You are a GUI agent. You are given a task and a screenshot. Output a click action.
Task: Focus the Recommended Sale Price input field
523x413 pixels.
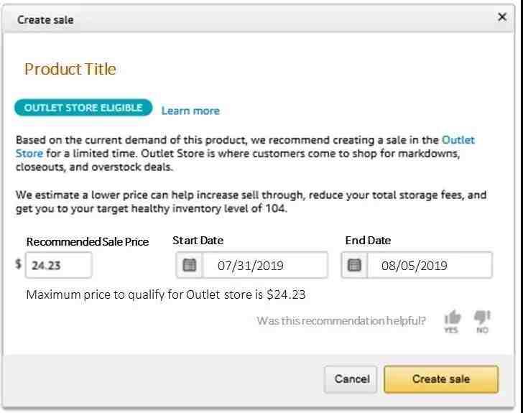[x=59, y=265]
